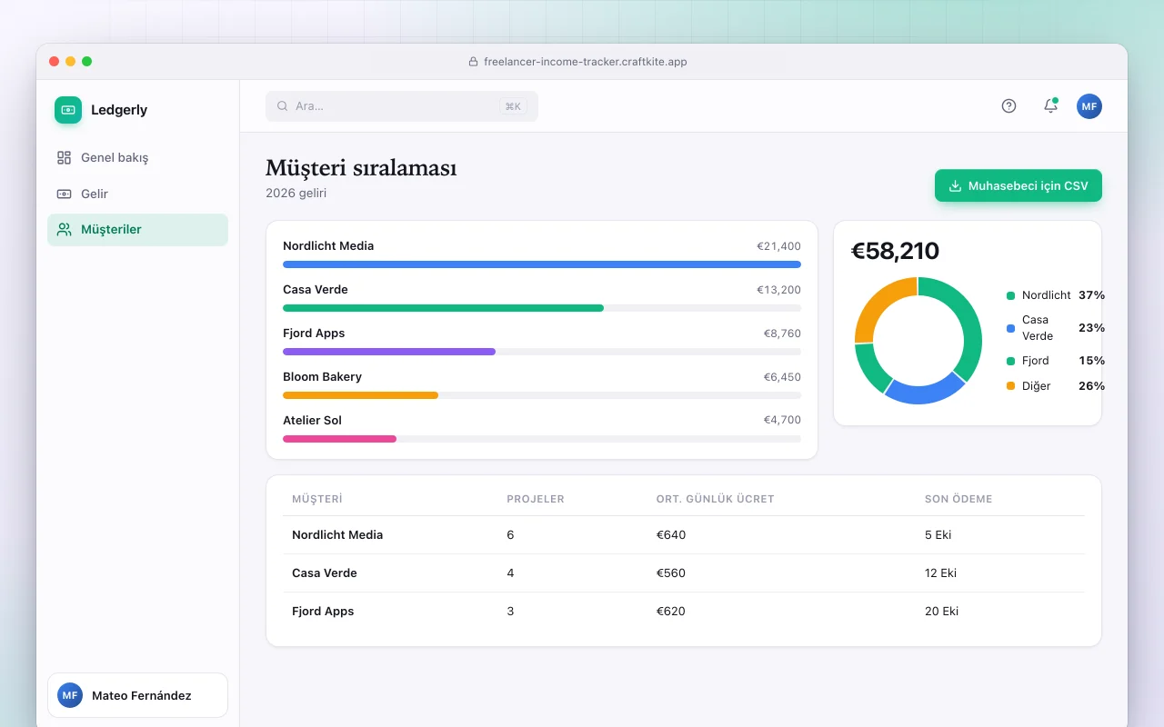Open Mateo Fernández profile card
1164x727 pixels.
(137, 696)
